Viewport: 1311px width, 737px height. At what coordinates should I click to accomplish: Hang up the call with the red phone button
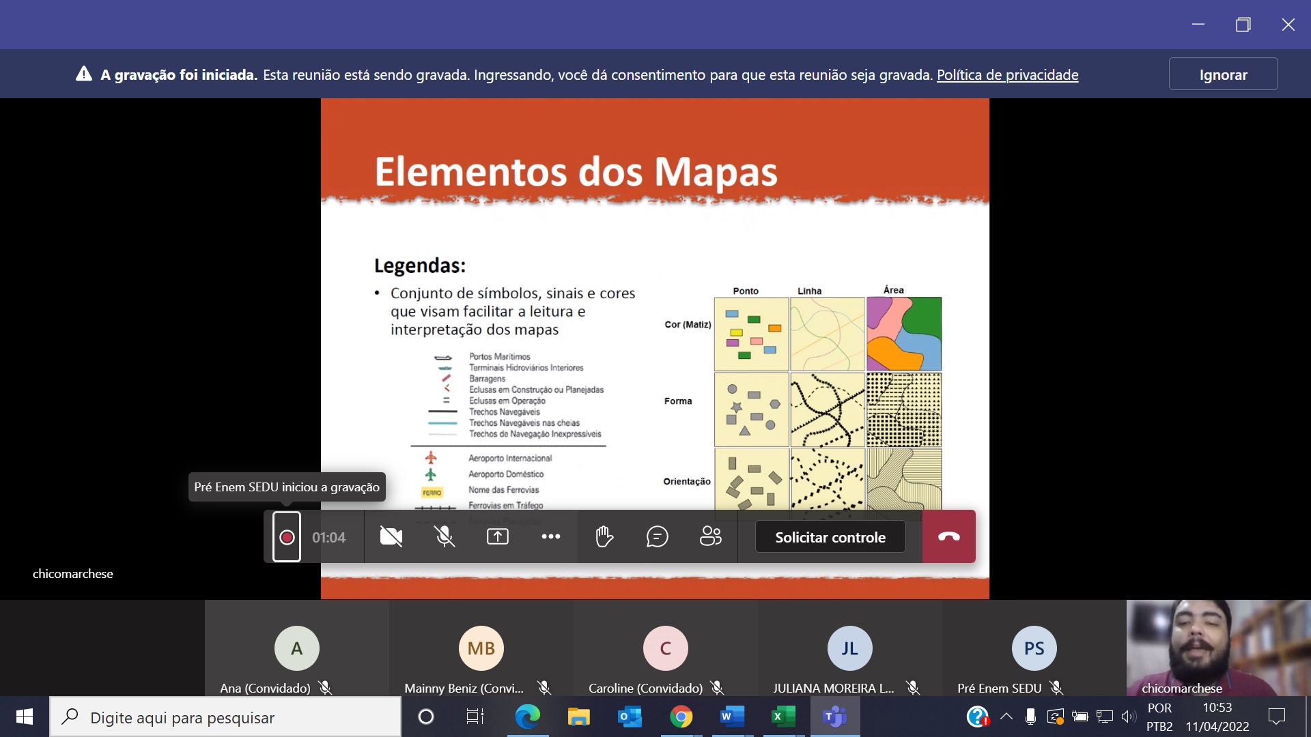coord(948,537)
